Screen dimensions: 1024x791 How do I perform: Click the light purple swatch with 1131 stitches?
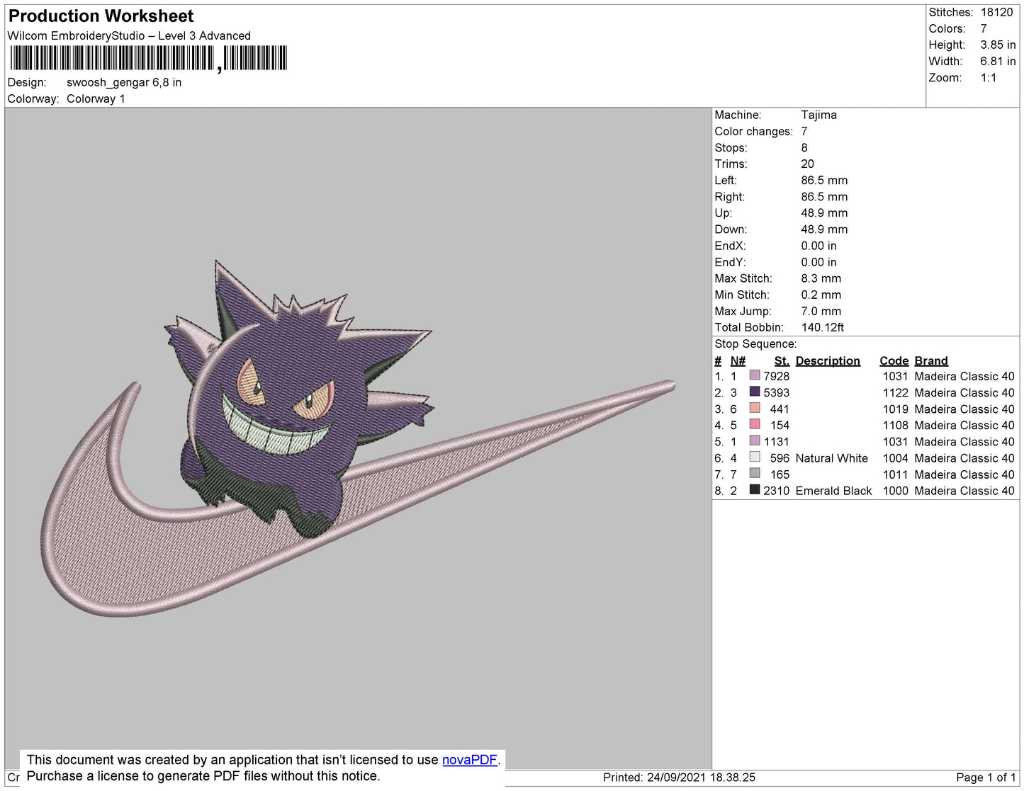pyautogui.click(x=755, y=440)
